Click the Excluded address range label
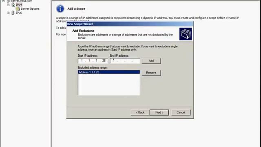 click(93, 68)
